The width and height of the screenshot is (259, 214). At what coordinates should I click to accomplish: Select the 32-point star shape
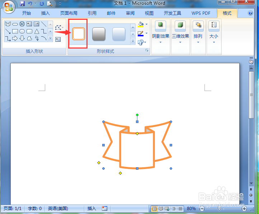pyautogui.click(x=22, y=24)
